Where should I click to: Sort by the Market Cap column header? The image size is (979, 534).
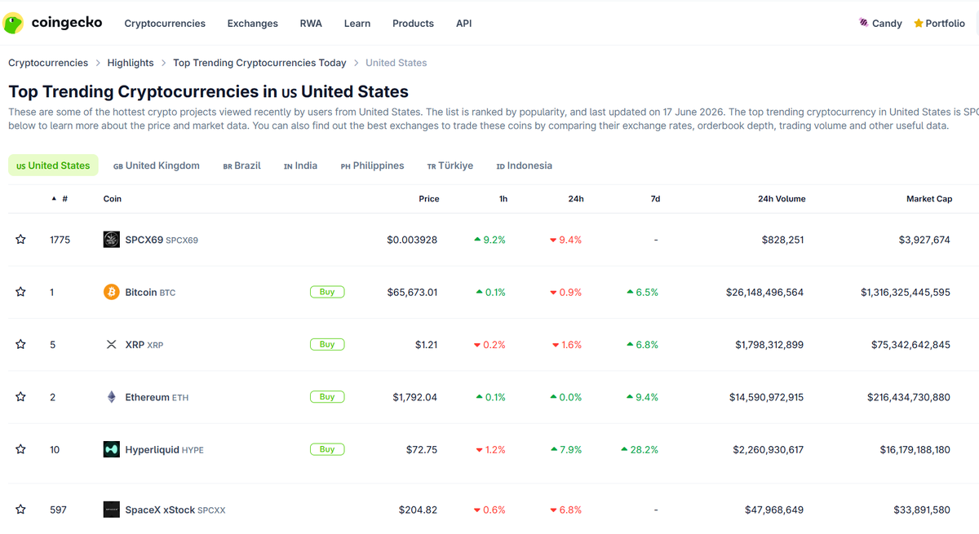[x=929, y=199]
